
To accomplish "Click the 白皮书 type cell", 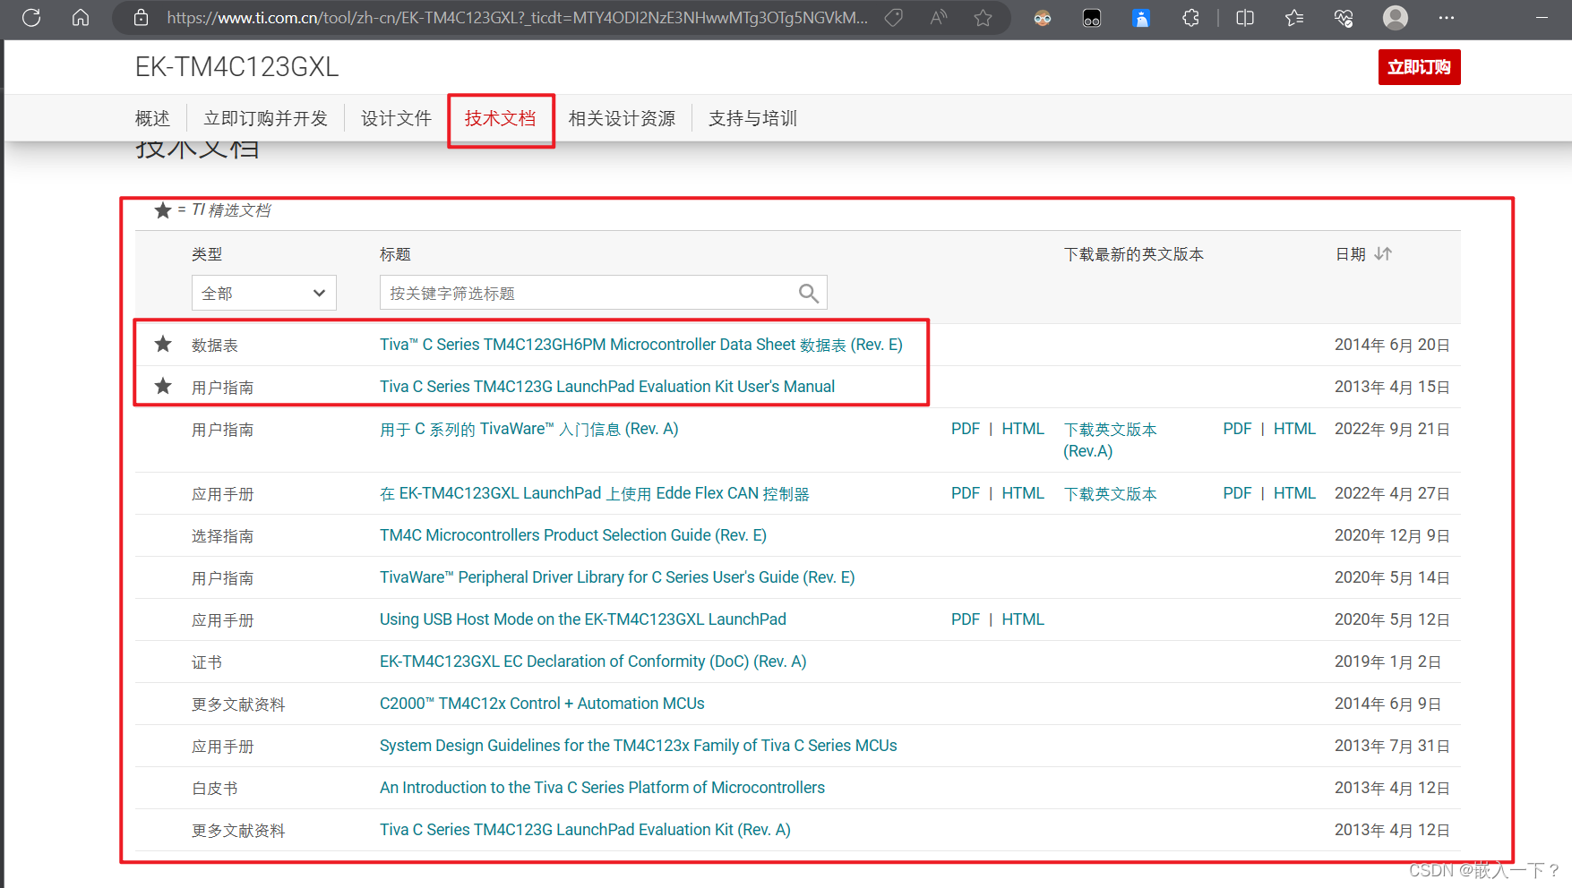I will point(214,789).
